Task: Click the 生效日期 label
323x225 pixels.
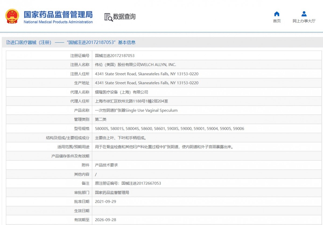Action: point(82,211)
